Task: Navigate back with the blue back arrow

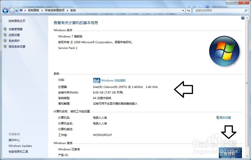Action: (5, 10)
